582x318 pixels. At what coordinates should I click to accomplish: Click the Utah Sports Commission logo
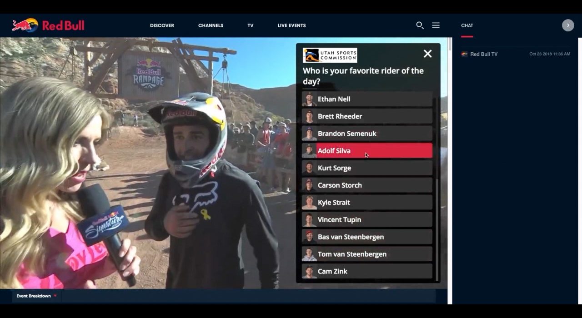pyautogui.click(x=330, y=55)
